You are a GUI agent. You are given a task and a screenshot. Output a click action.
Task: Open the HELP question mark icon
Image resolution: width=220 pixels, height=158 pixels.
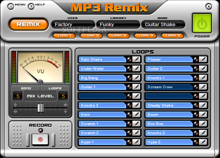click(31, 7)
